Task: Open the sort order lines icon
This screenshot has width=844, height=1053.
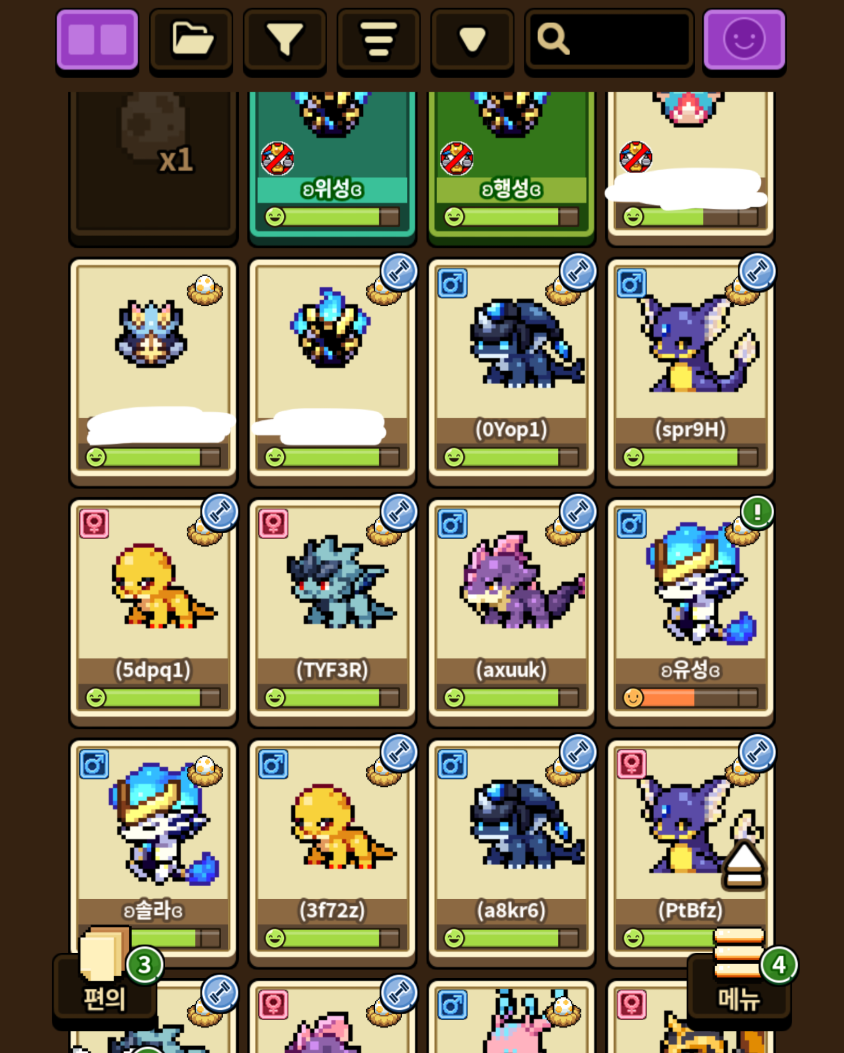Action: click(x=379, y=40)
